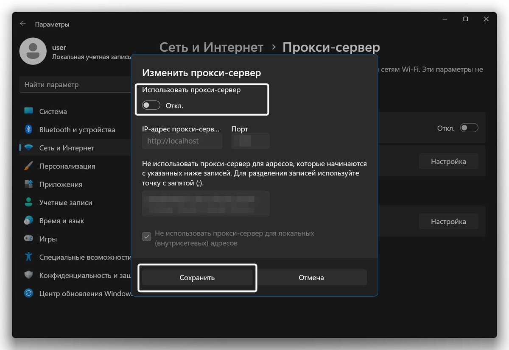509x350 pixels.
Task: Click the Специальные возможности accessibility icon
Action: click(28, 257)
